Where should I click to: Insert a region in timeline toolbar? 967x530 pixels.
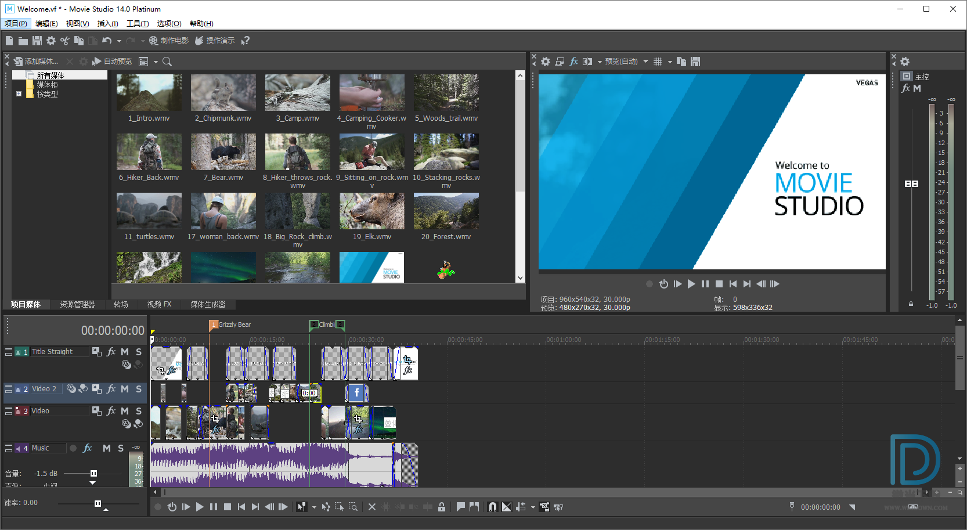pos(474,507)
